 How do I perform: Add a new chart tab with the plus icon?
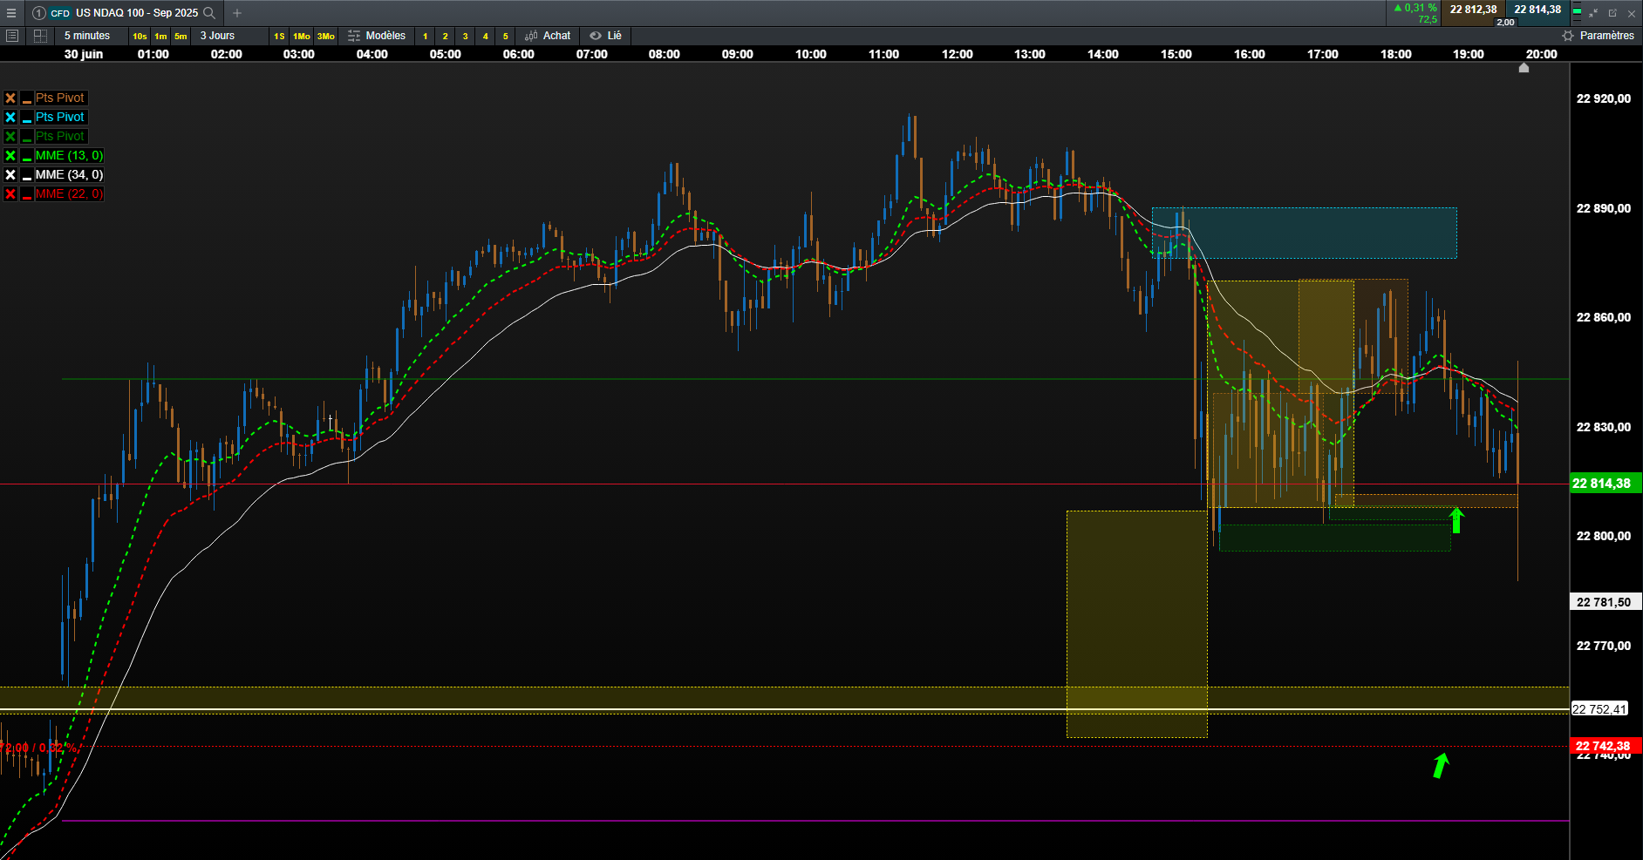pos(237,13)
